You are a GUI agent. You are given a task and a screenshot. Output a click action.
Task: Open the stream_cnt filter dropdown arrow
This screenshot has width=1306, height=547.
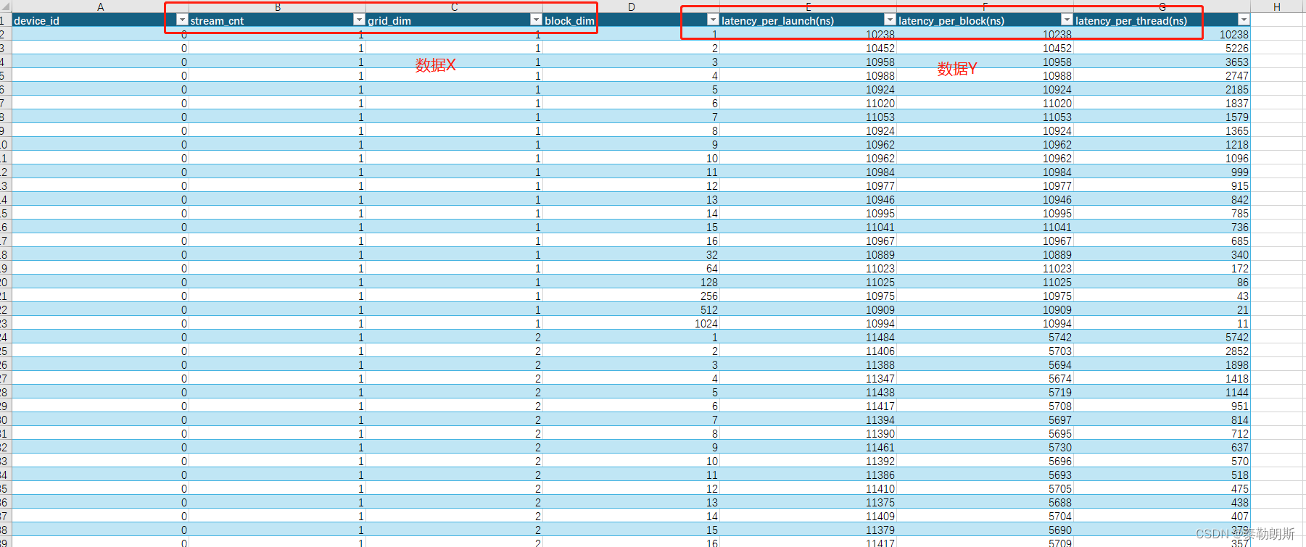tap(359, 20)
